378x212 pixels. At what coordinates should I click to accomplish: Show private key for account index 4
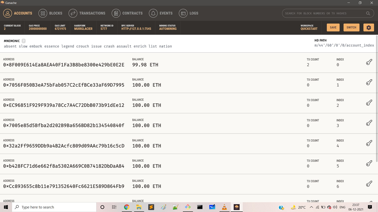tap(369, 143)
